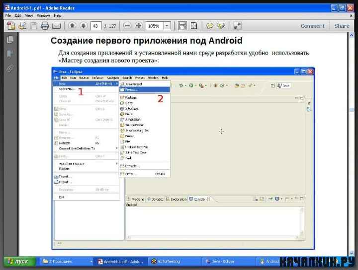
Task: Click 'Package' in the Eclipse picture submenu
Action: [x=131, y=97]
